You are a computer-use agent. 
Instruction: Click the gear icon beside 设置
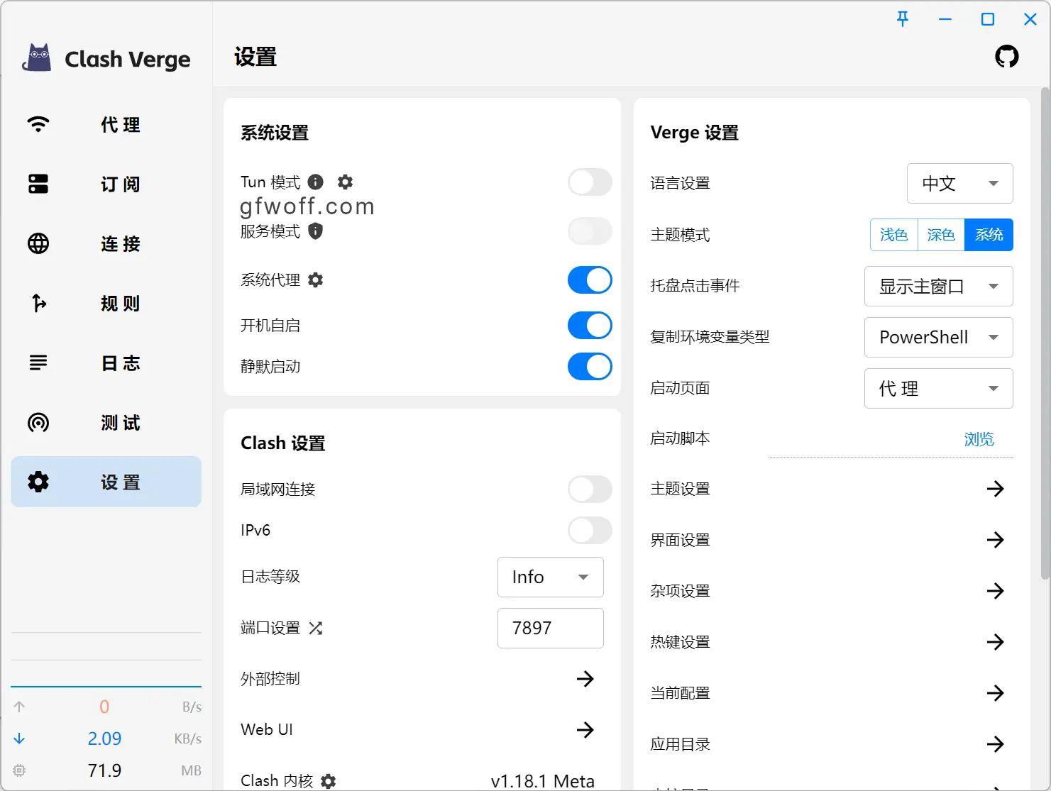38,482
